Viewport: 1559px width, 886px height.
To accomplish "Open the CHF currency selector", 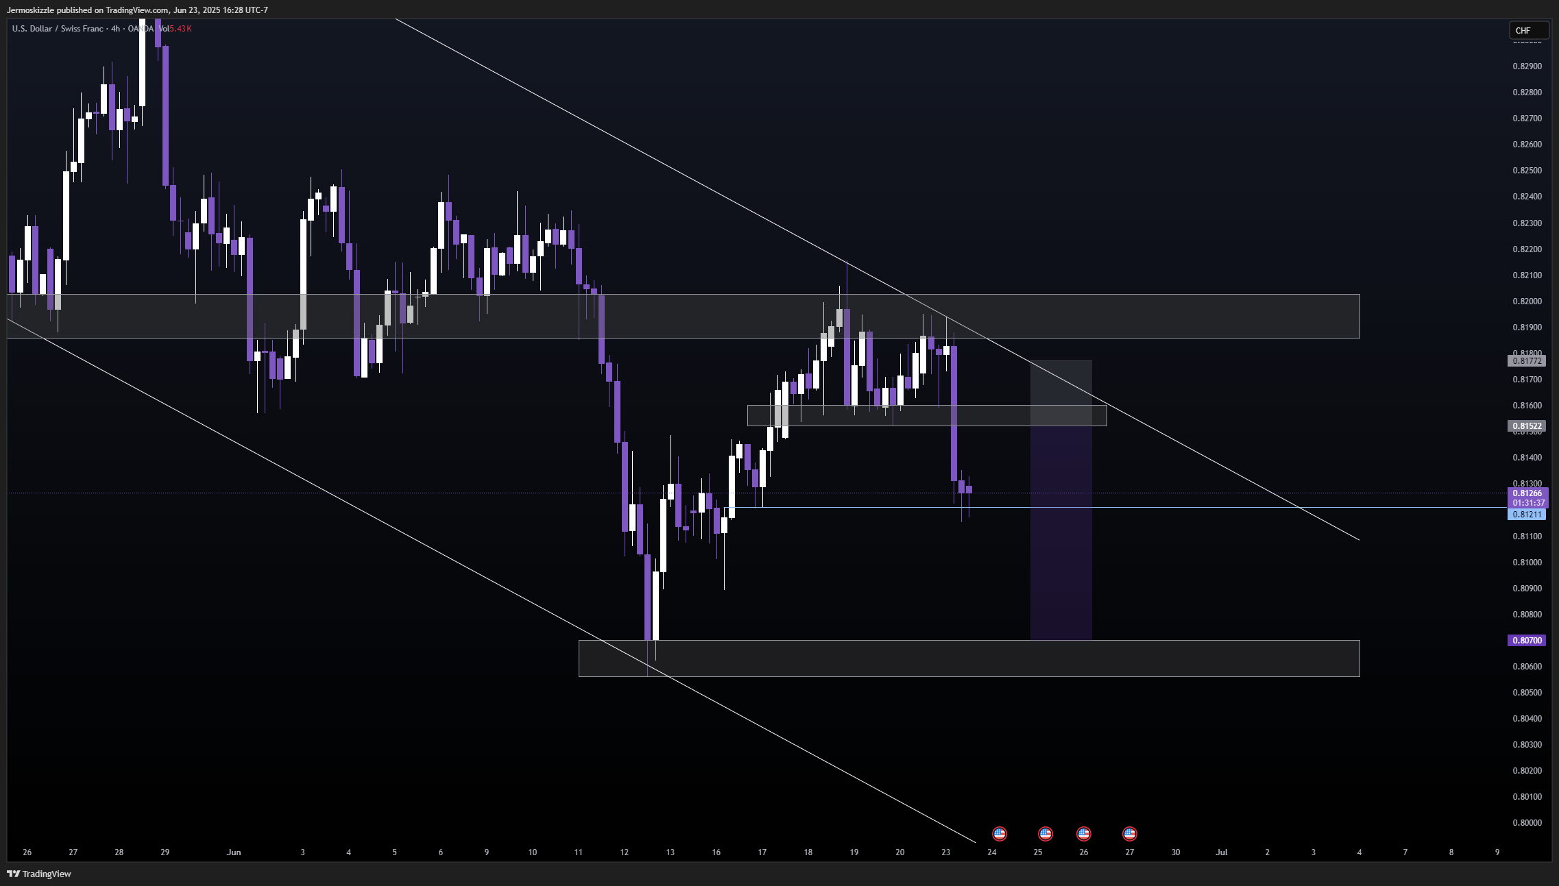I will (1529, 30).
